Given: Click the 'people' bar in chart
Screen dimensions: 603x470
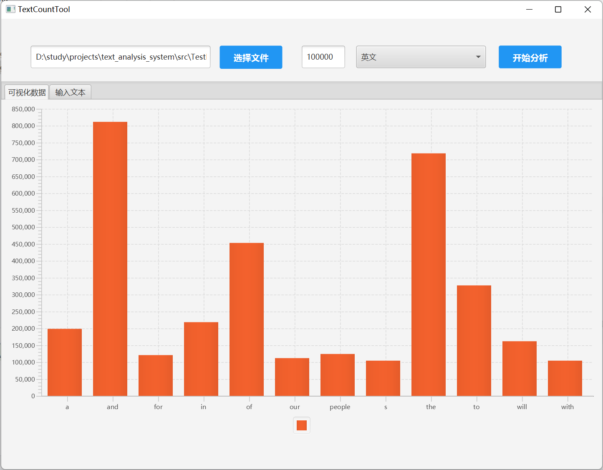Looking at the screenshot, I should [337, 374].
